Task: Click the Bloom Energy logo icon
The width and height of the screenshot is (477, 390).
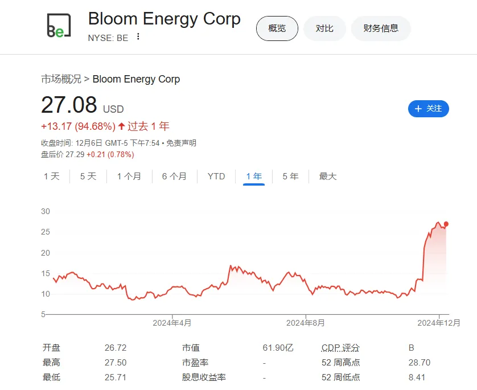Action: tap(59, 26)
